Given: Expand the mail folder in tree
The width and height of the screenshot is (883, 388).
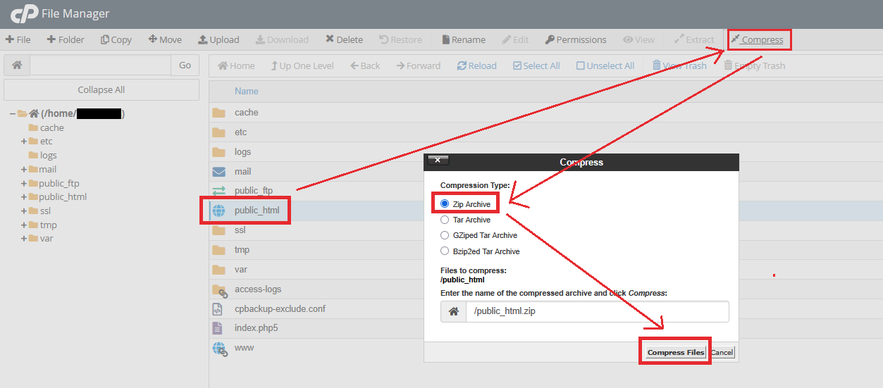Looking at the screenshot, I should tap(24, 170).
